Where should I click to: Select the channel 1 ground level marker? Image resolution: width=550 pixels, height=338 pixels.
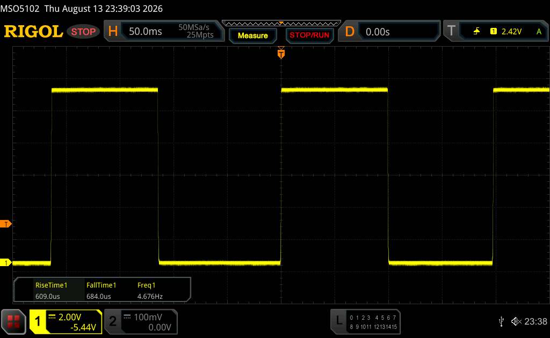point(5,263)
